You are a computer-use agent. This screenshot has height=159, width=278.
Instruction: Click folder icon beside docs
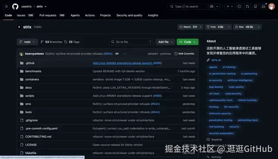[22, 88]
